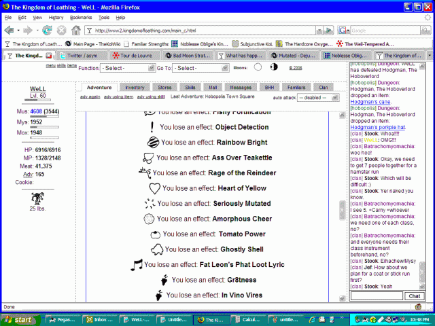This screenshot has width=435, height=326.
Task: Click the chat message input field
Action: pyautogui.click(x=376, y=296)
